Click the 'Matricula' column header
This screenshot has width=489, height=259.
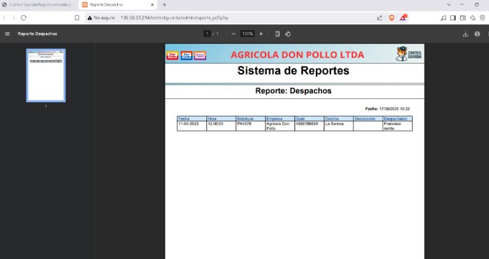(x=250, y=119)
